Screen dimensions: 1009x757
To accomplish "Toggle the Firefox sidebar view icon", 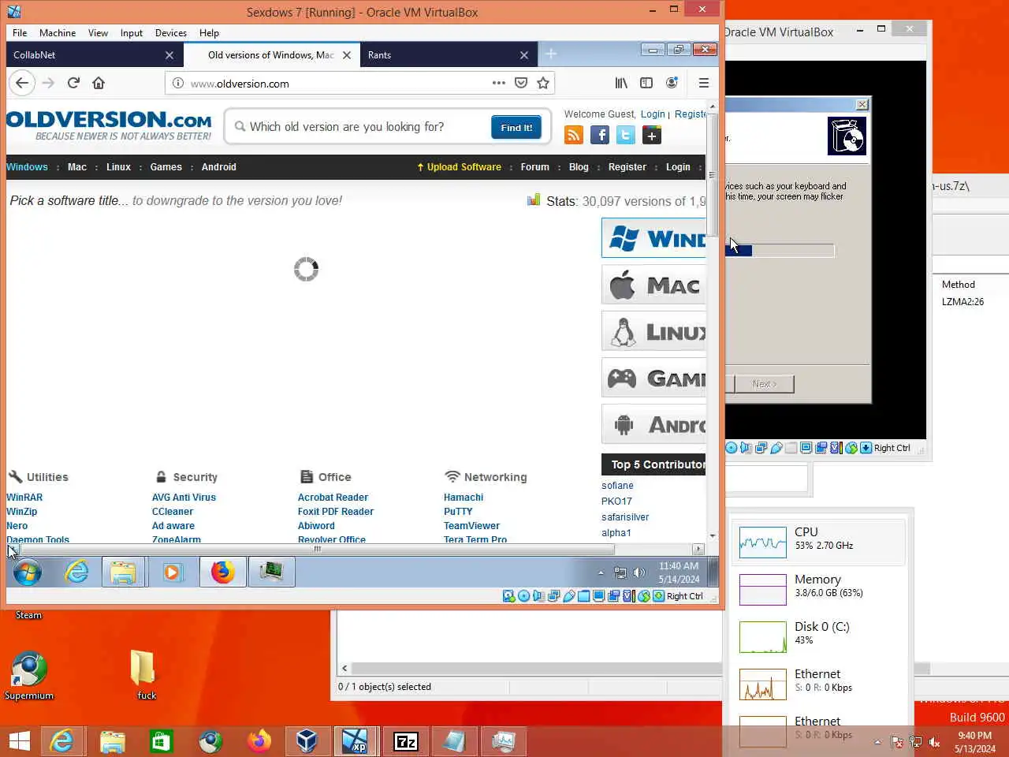I will (x=646, y=83).
